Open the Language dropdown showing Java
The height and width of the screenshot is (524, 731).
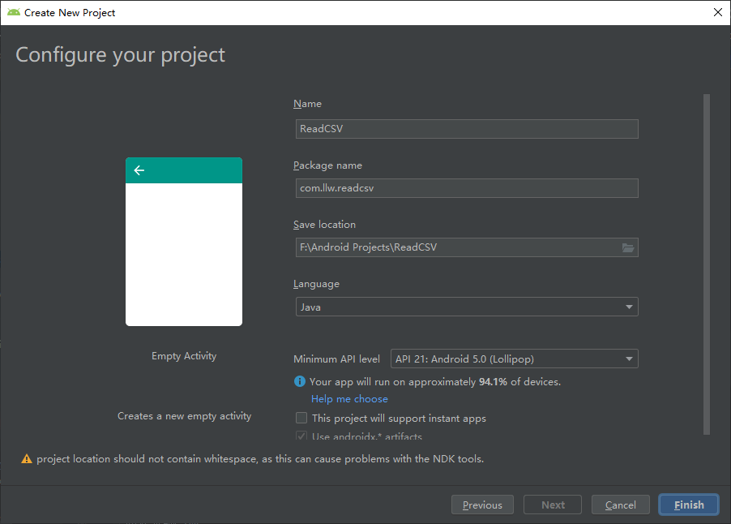467,307
